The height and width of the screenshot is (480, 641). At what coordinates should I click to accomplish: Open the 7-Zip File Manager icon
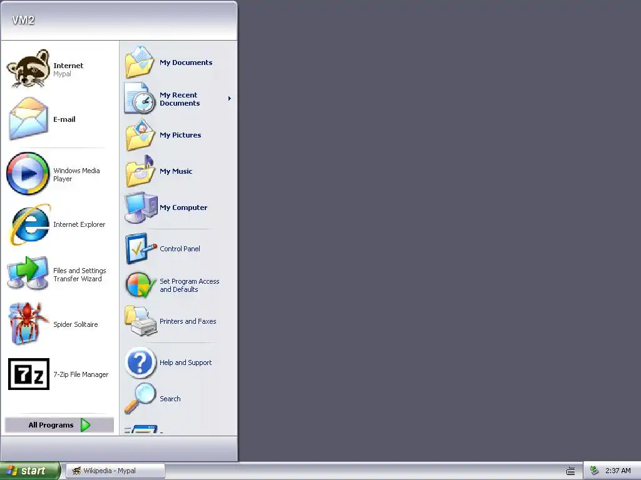pyautogui.click(x=29, y=374)
